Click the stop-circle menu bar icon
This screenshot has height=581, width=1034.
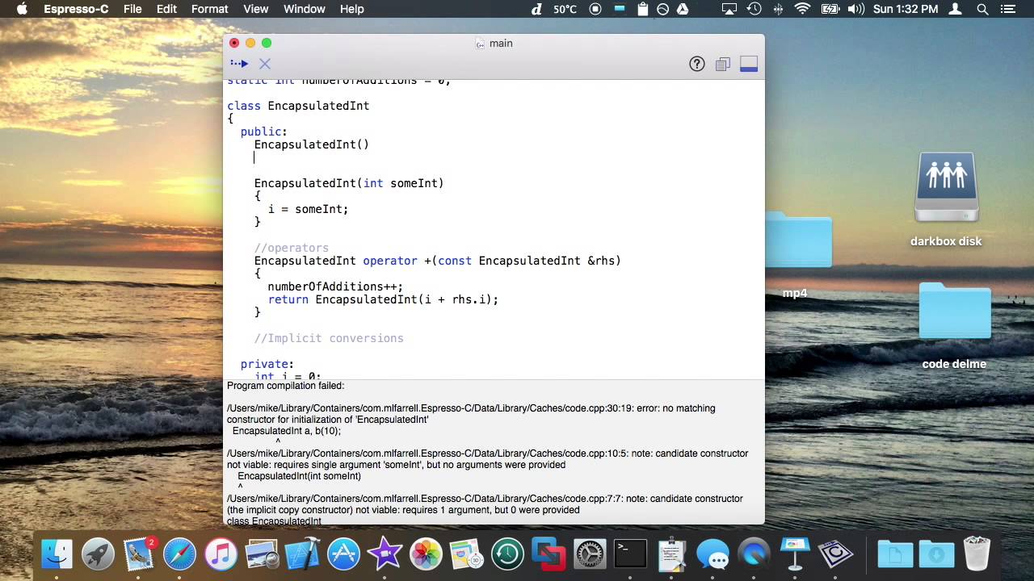click(x=595, y=9)
